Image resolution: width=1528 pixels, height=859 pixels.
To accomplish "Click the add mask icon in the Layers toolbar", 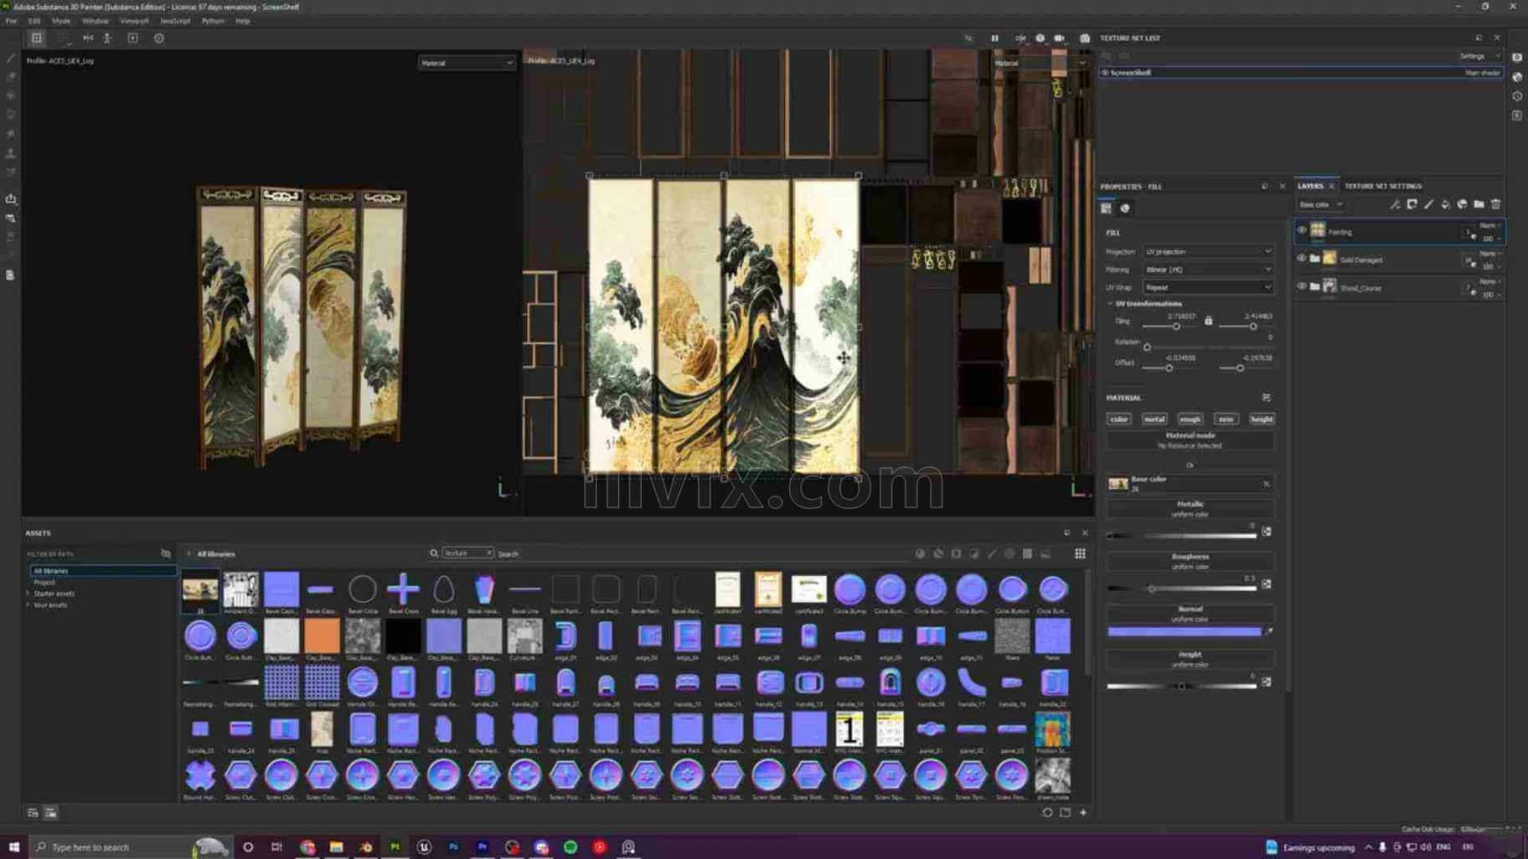I will click(x=1412, y=204).
